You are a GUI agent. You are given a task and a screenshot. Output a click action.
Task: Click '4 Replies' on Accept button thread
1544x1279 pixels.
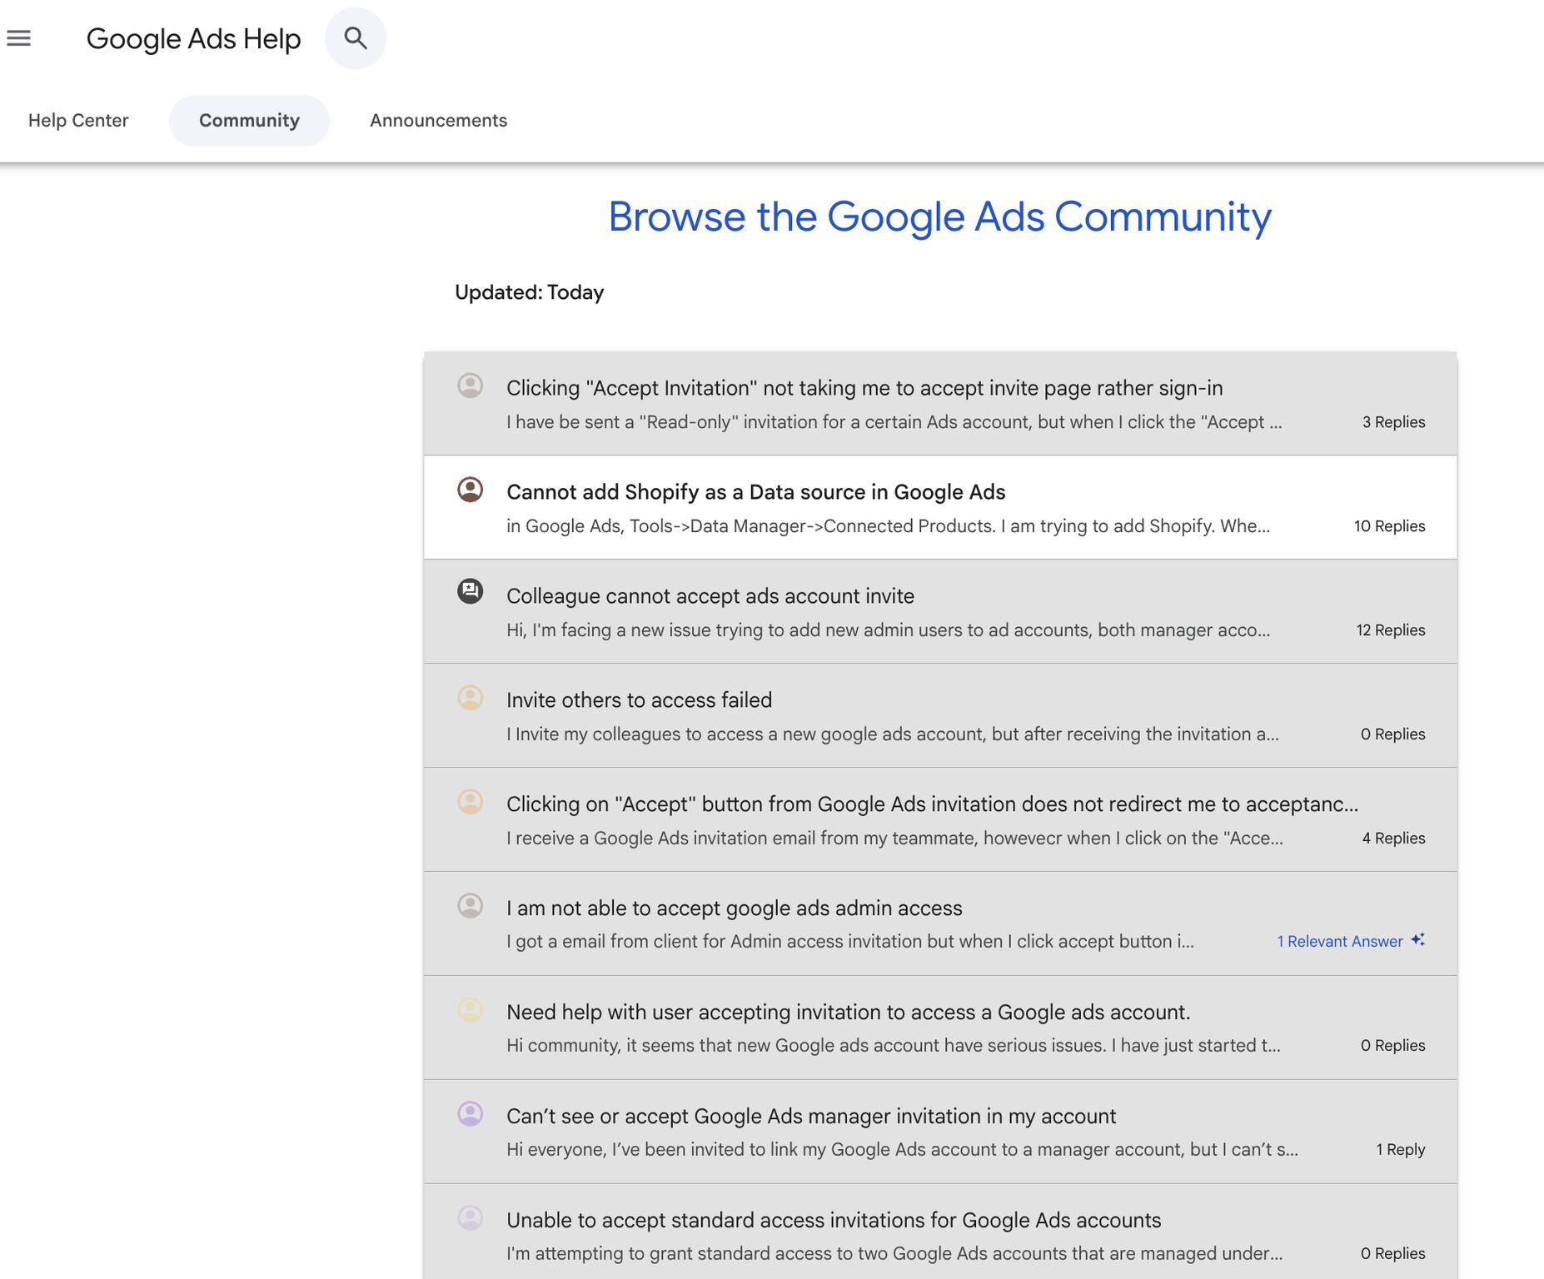point(1393,839)
